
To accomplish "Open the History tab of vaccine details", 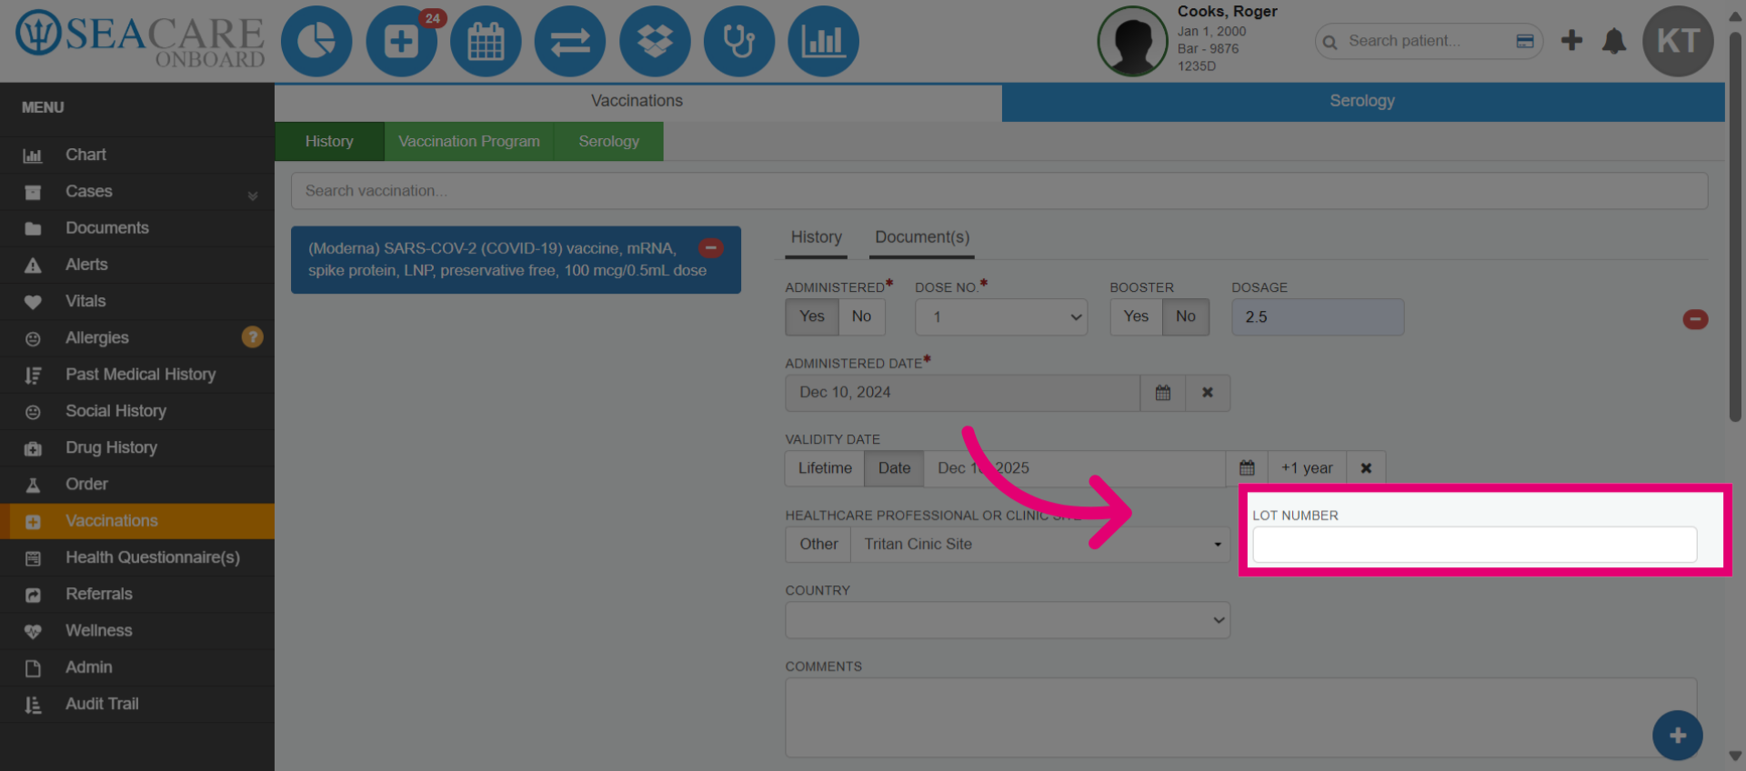I will (x=816, y=237).
